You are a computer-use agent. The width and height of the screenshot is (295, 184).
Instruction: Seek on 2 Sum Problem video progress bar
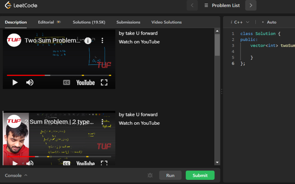pyautogui.click(x=59, y=156)
